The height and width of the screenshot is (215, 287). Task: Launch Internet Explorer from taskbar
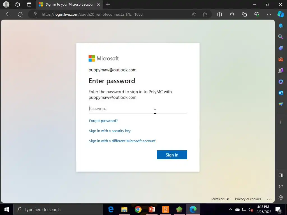point(110,209)
